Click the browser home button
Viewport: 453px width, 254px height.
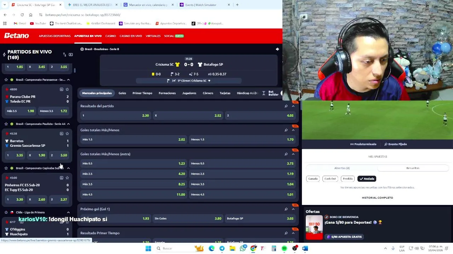pos(30,15)
